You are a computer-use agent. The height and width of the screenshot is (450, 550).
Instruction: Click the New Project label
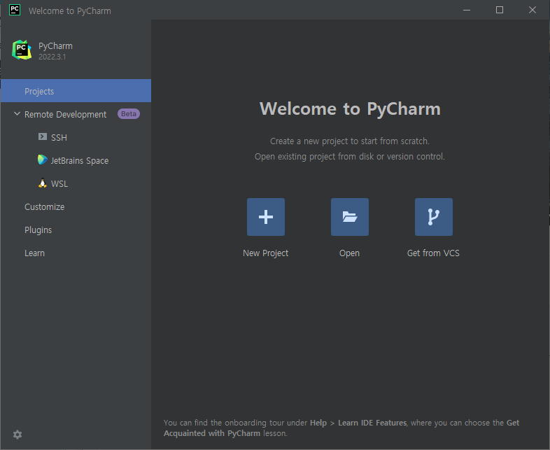pyautogui.click(x=265, y=253)
